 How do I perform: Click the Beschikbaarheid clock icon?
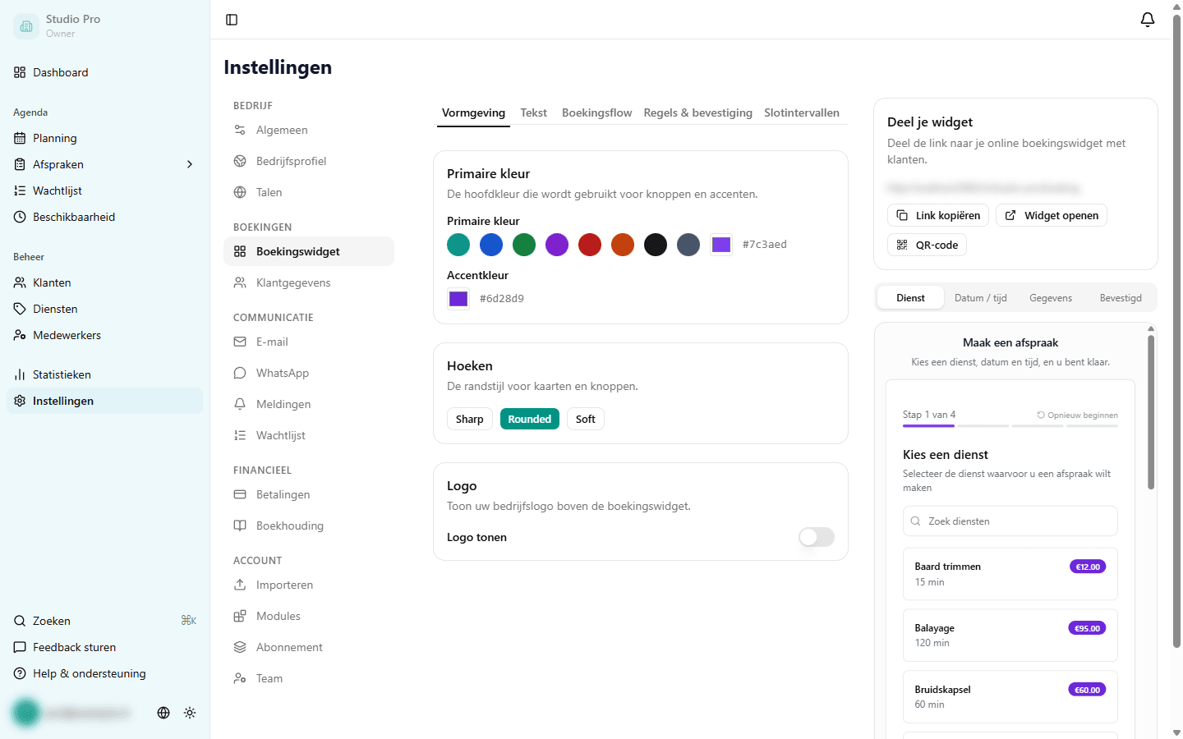pos(20,217)
